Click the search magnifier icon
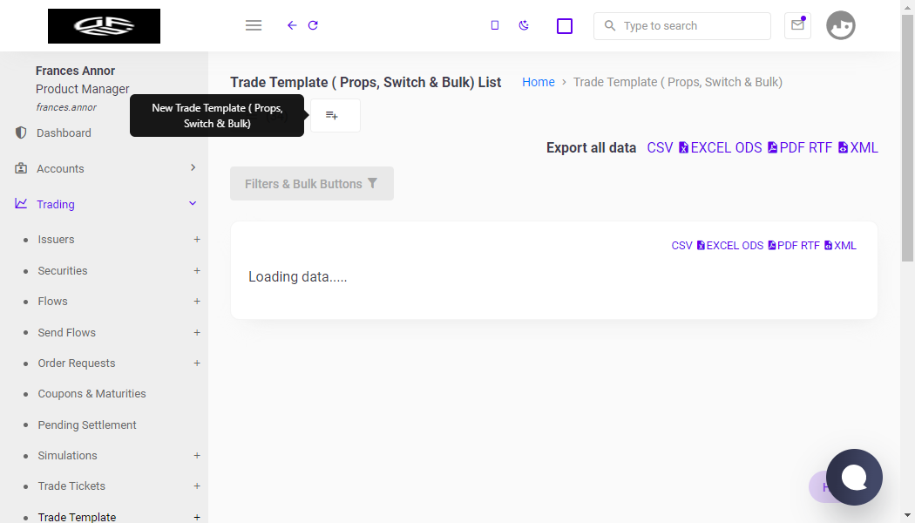Screen dimensions: 915x523 click(610, 25)
